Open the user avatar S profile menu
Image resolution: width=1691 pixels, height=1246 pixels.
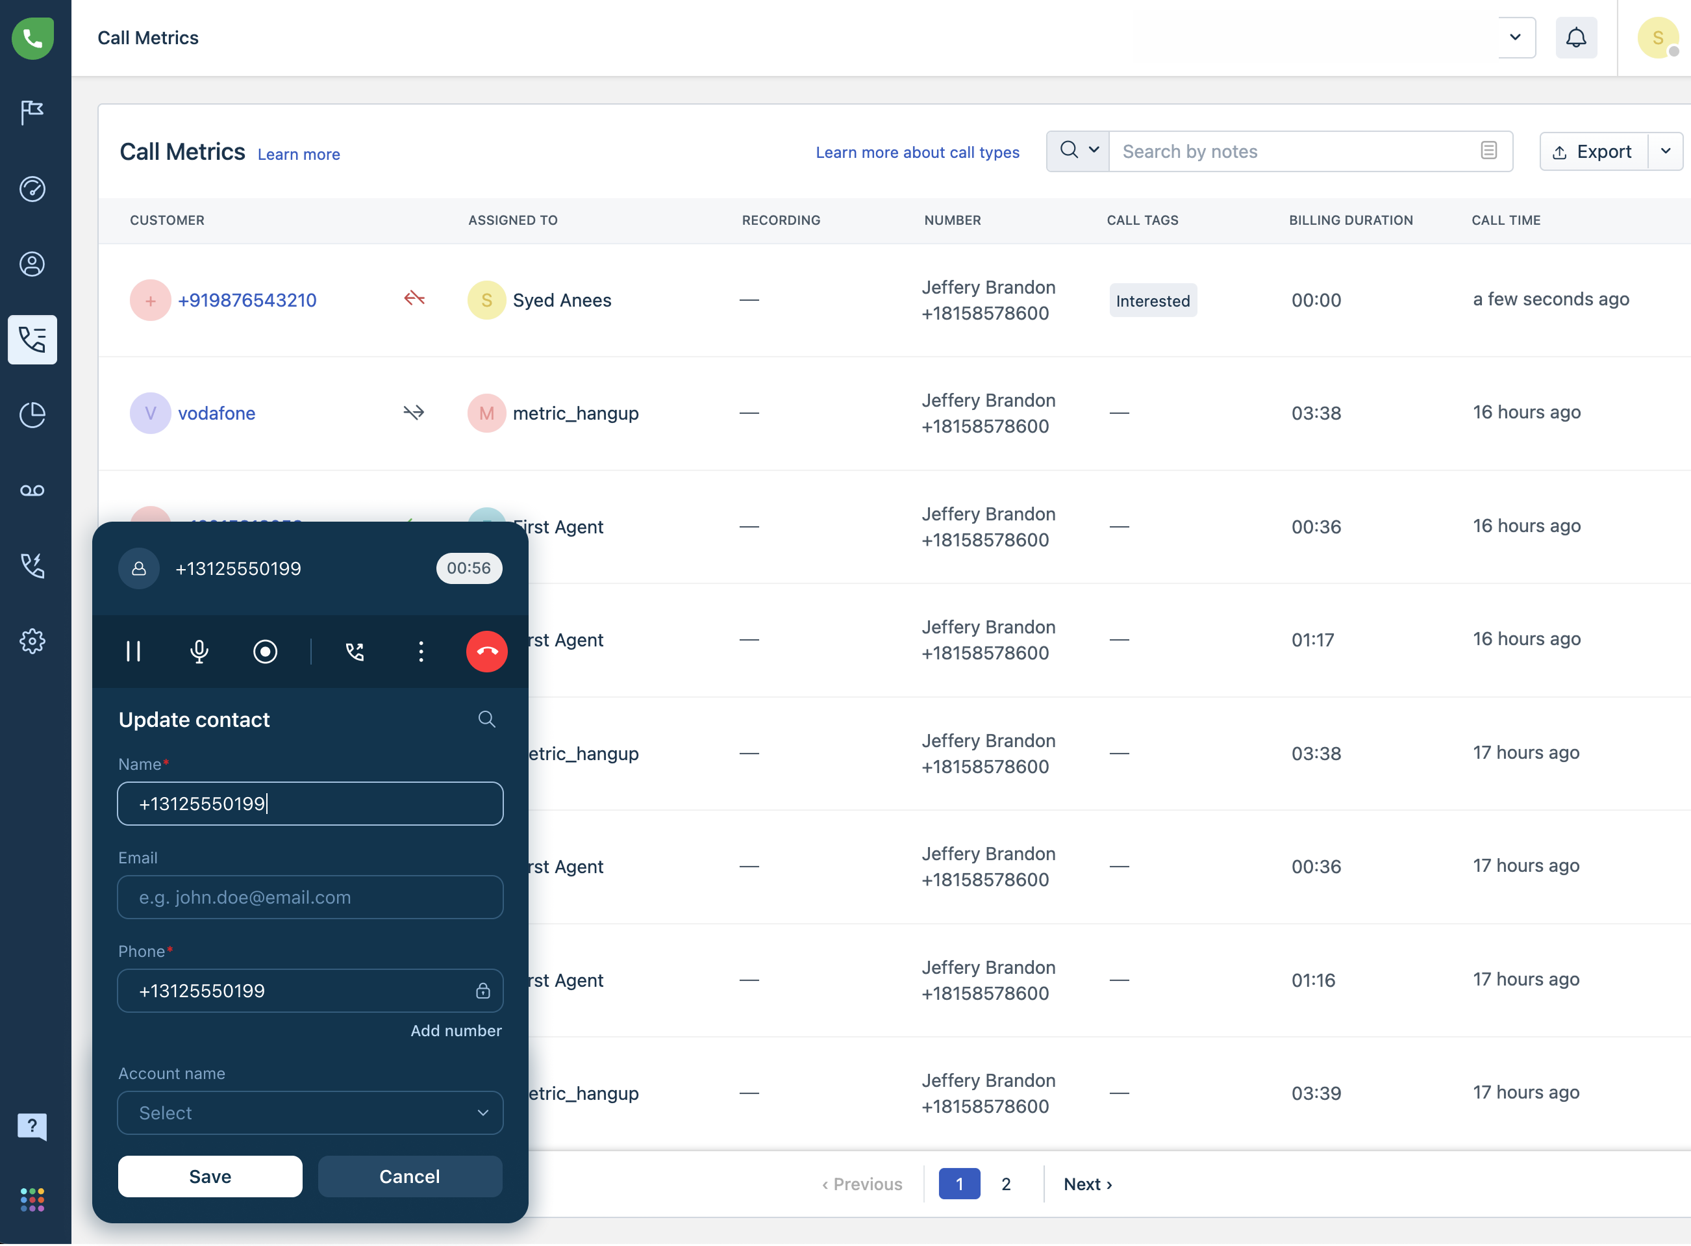coord(1658,38)
